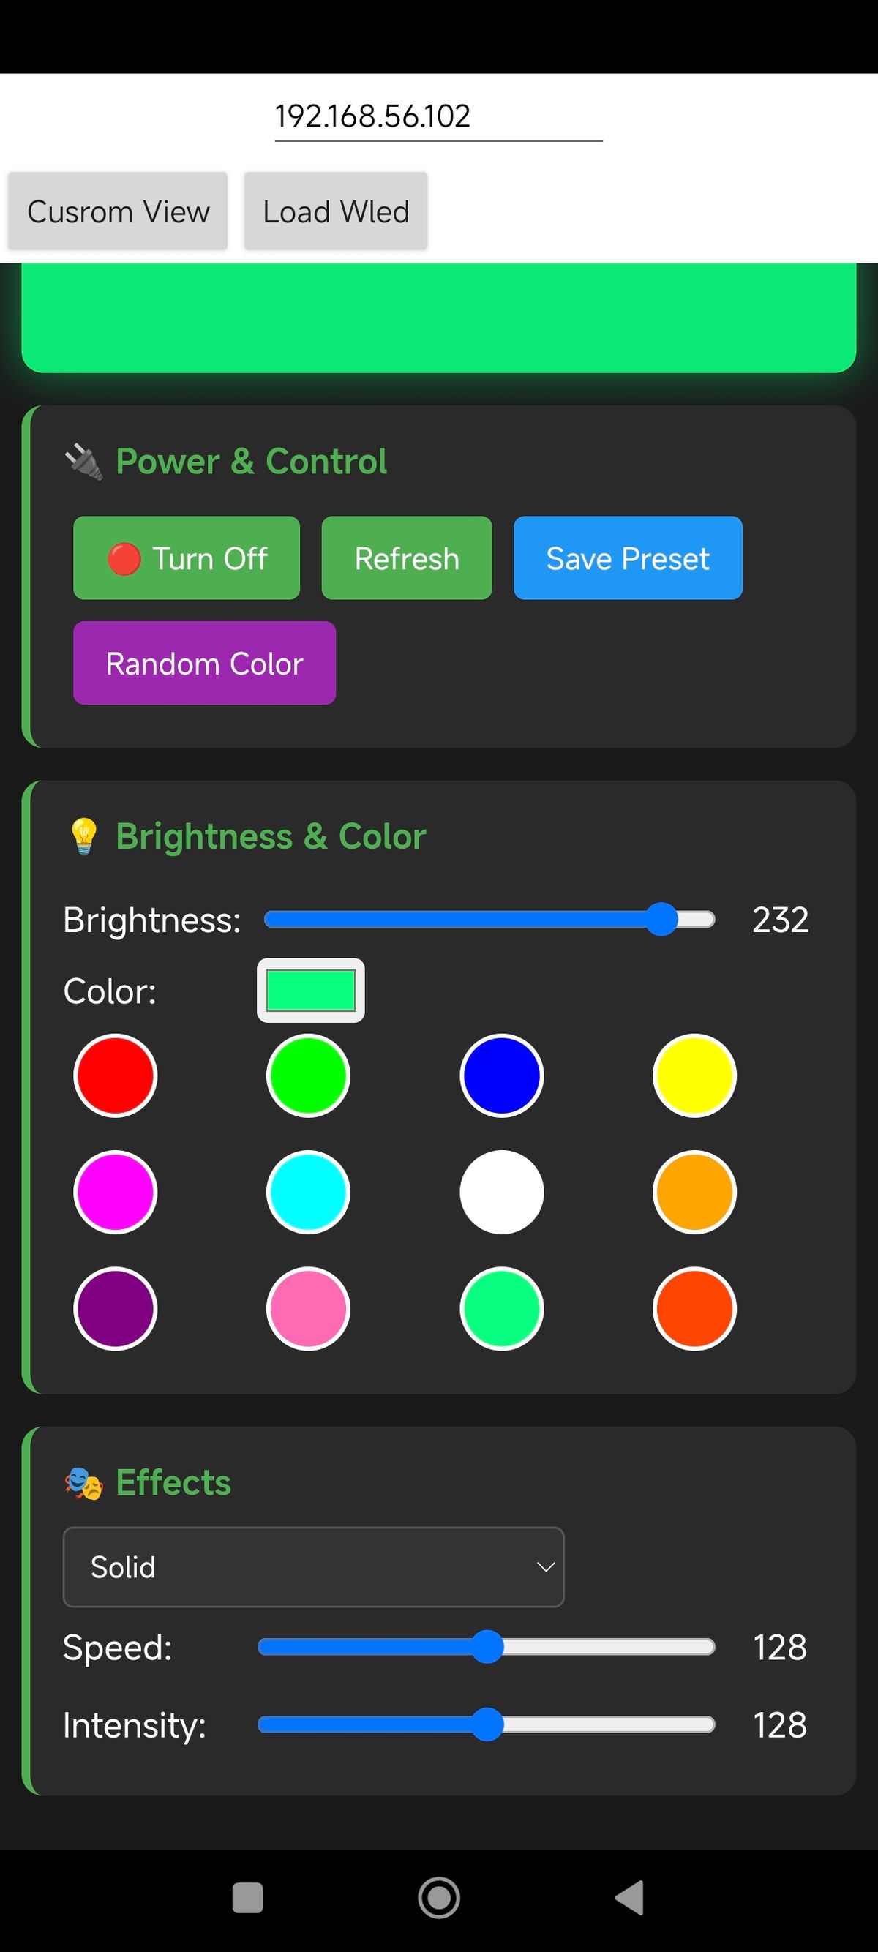This screenshot has width=878, height=1952.
Task: Click the Save Preset button
Action: pos(627,558)
